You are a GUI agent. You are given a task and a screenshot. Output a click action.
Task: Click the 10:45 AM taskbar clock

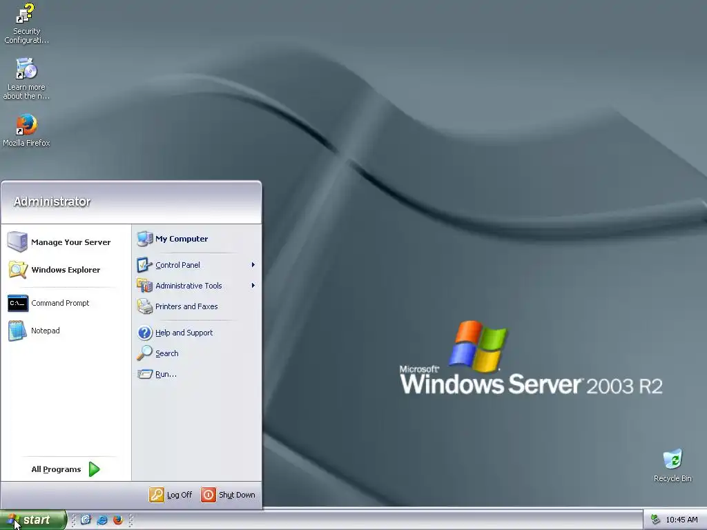[681, 520]
